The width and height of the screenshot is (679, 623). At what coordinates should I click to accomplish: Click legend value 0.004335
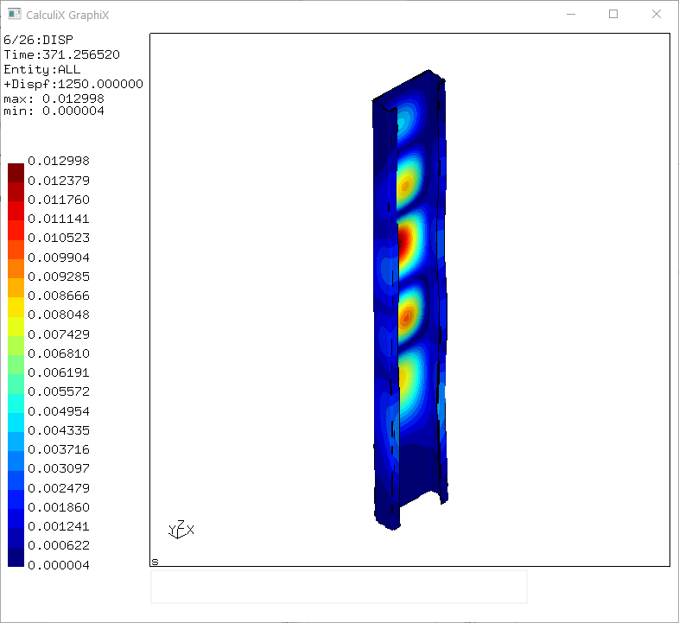tap(59, 430)
